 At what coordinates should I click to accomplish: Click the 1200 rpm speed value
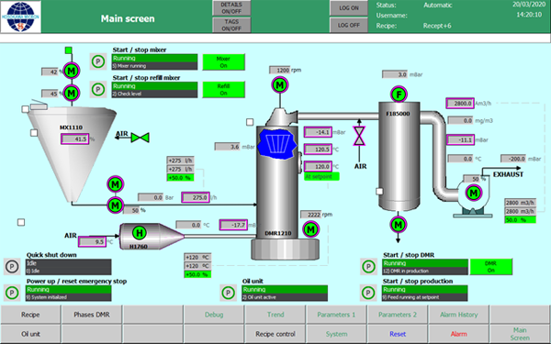pyautogui.click(x=280, y=70)
